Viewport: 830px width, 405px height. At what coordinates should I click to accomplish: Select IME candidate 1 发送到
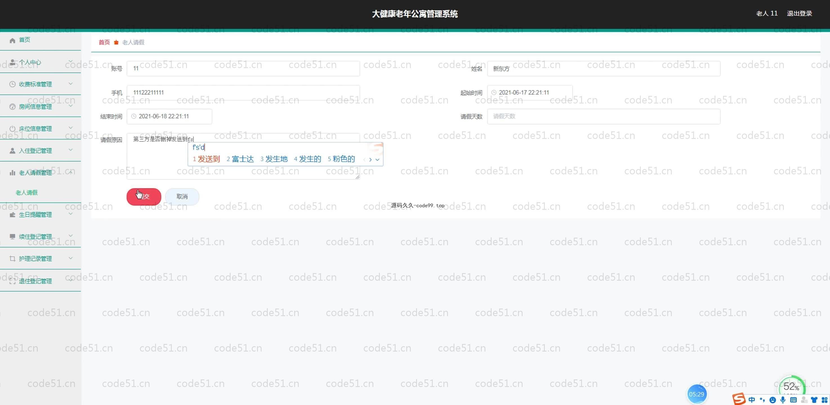pyautogui.click(x=206, y=159)
